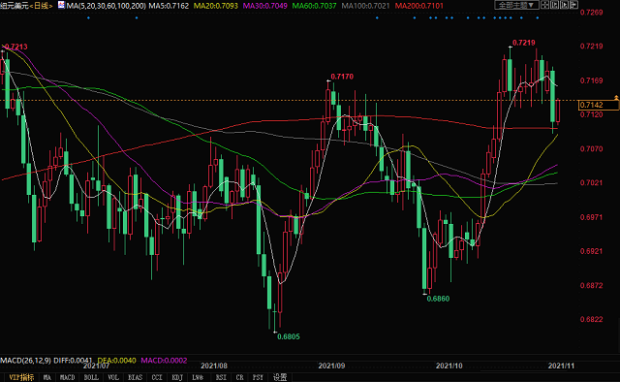
Task: Click the MA(5,20,30,60,100,200) parameters label
Action: [106, 6]
